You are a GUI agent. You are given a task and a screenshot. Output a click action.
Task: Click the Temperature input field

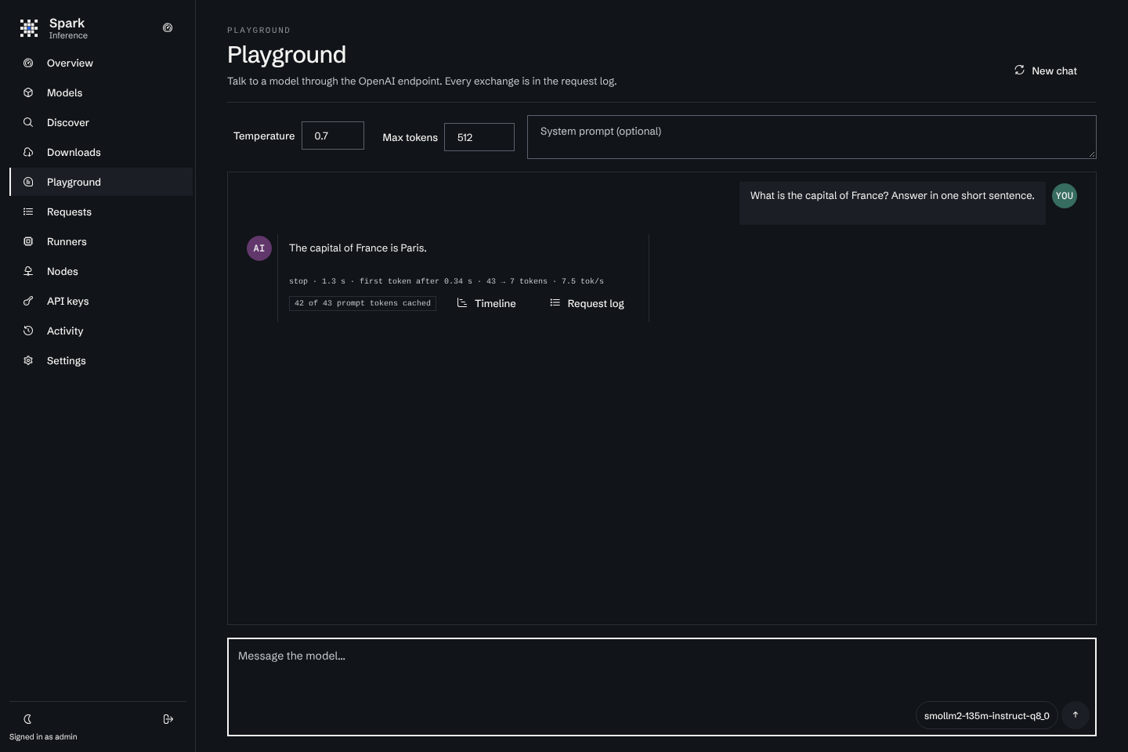[333, 136]
